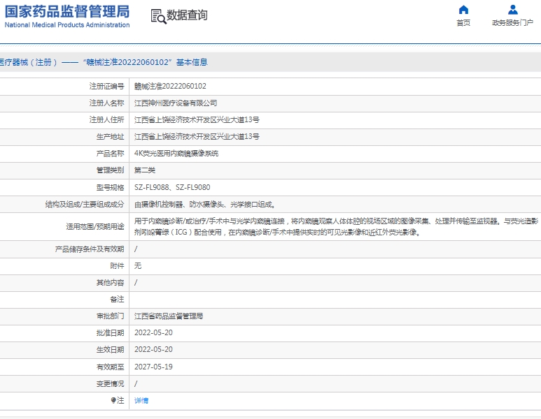The width and height of the screenshot is (541, 419).
Task: Click the 其他内容 label
Action: [x=110, y=283]
